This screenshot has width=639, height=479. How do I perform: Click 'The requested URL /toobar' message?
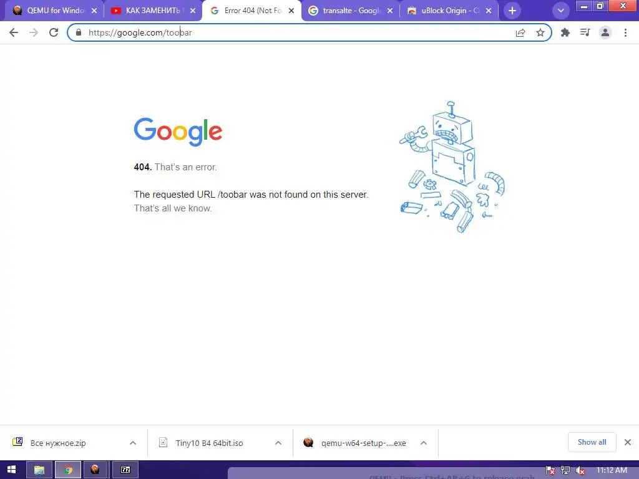click(x=251, y=195)
